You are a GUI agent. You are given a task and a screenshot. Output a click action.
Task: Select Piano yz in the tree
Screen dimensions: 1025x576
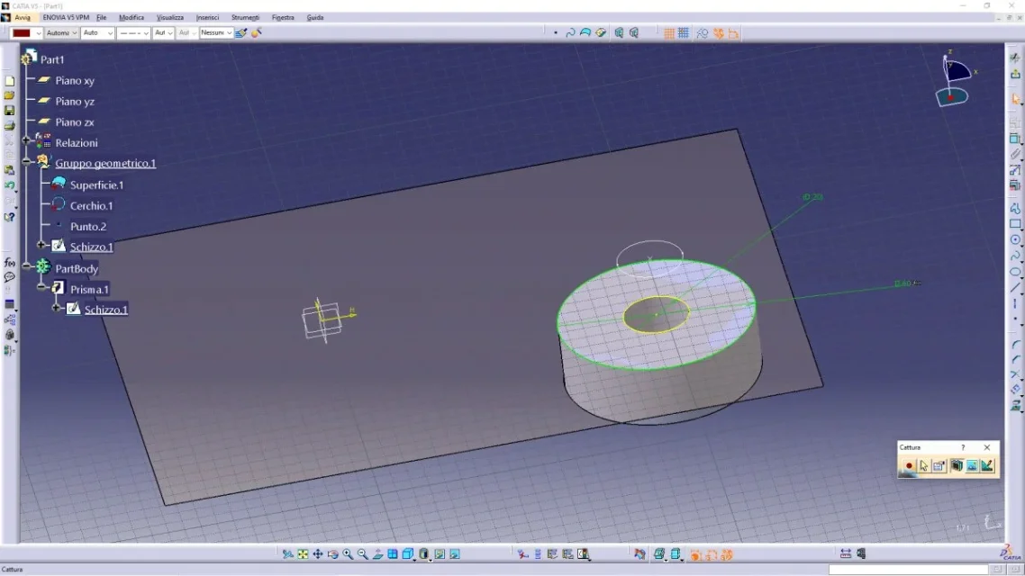(75, 102)
